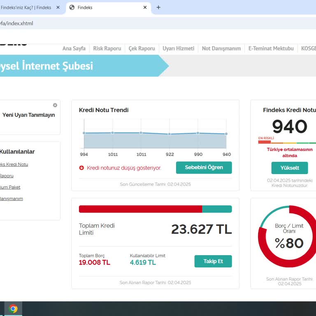Open the Ana Sayfa menu
Image resolution: width=316 pixels, height=316 pixels.
(74, 49)
